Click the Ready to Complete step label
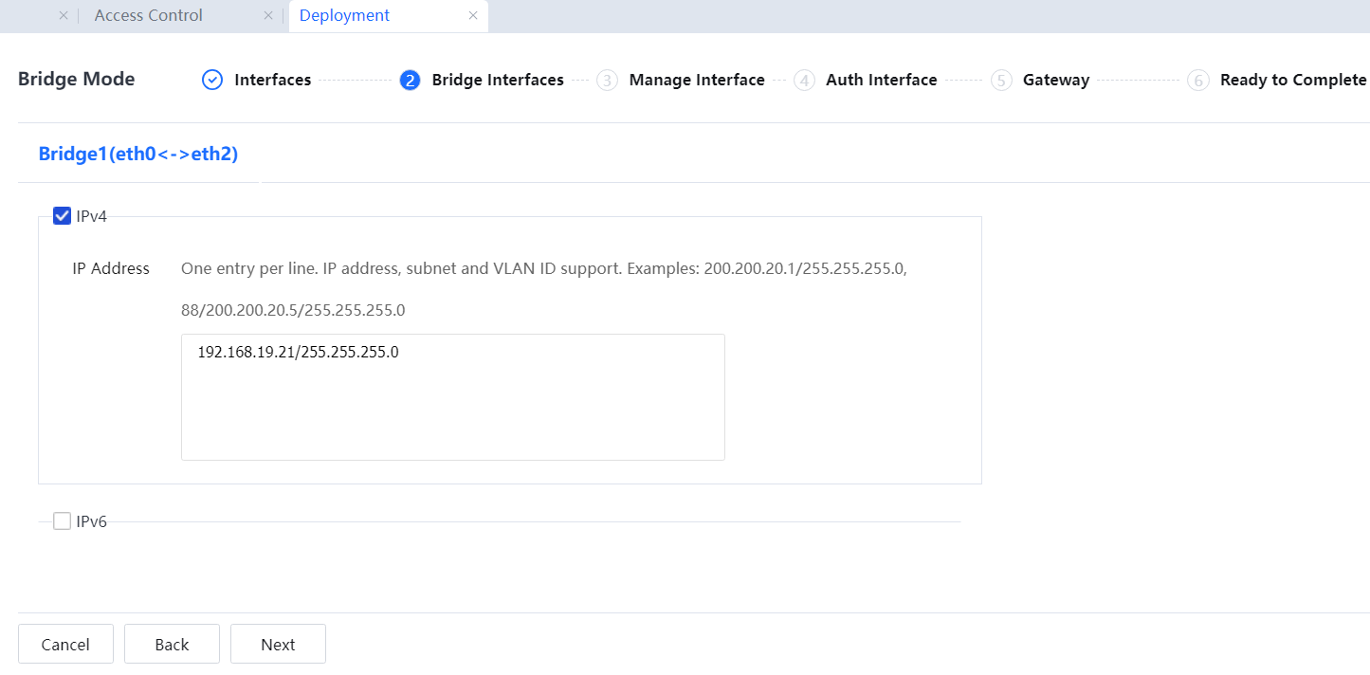 click(1292, 81)
